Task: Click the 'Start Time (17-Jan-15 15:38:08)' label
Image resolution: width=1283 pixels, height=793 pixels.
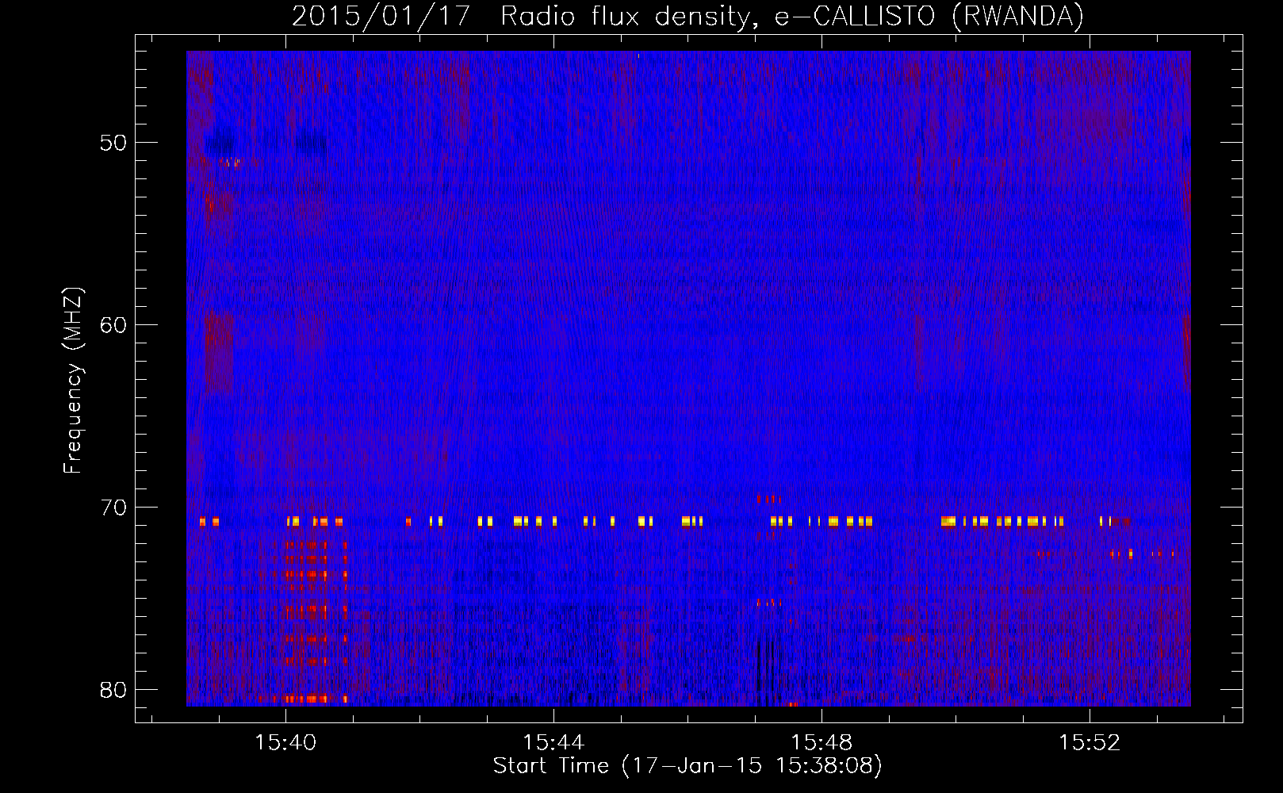Action: (x=687, y=766)
